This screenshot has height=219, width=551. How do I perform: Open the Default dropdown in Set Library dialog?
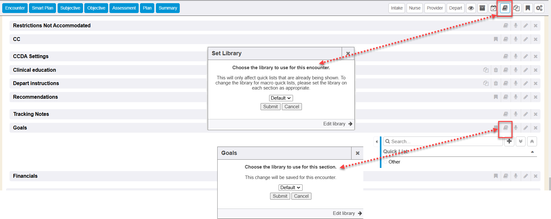click(281, 98)
